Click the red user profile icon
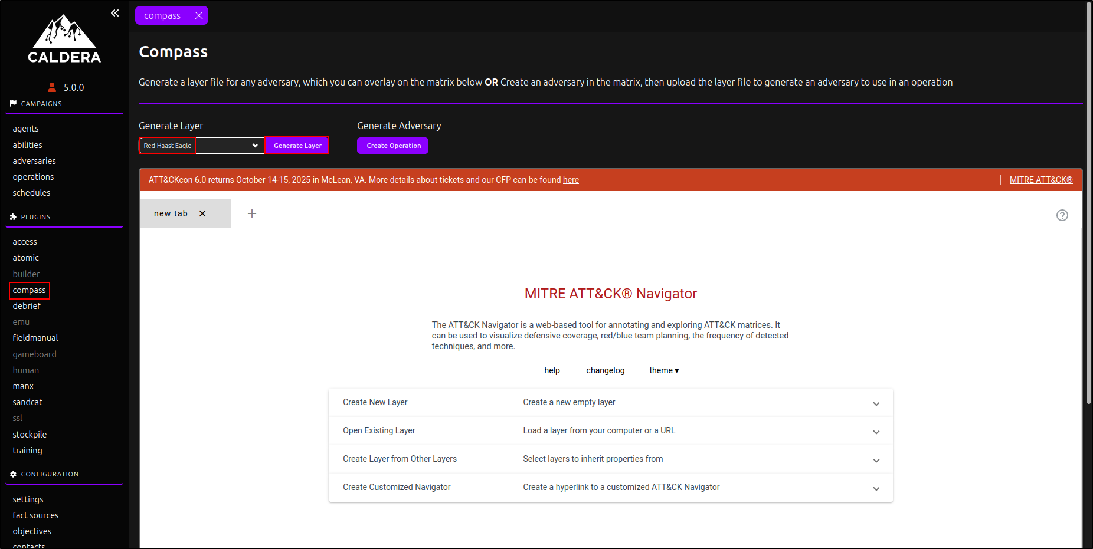1093x549 pixels. (x=52, y=87)
